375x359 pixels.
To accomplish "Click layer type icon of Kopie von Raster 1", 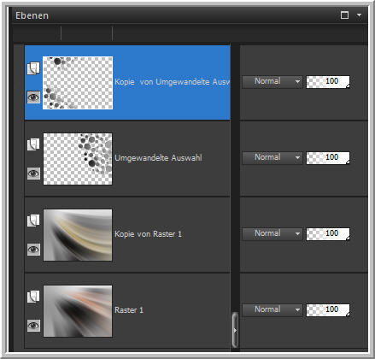I will coord(33,221).
